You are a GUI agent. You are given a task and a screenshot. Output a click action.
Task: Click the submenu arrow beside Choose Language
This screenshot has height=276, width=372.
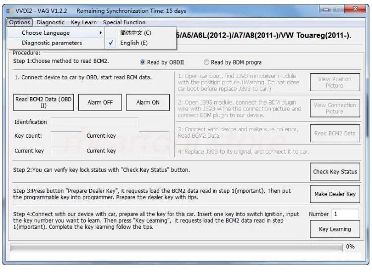(101, 33)
